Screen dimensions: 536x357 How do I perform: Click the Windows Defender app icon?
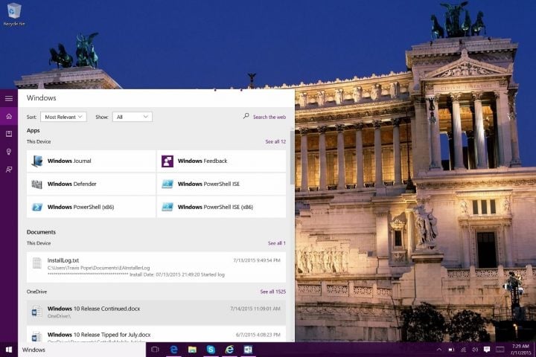coord(37,184)
